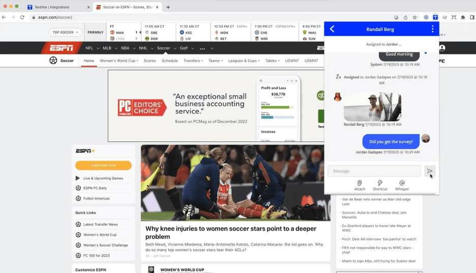The height and width of the screenshot is (273, 476).
Task: Open the Transfers dropdown menu
Action: click(x=193, y=61)
